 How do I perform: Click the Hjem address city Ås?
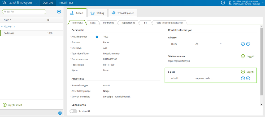coord(197,44)
